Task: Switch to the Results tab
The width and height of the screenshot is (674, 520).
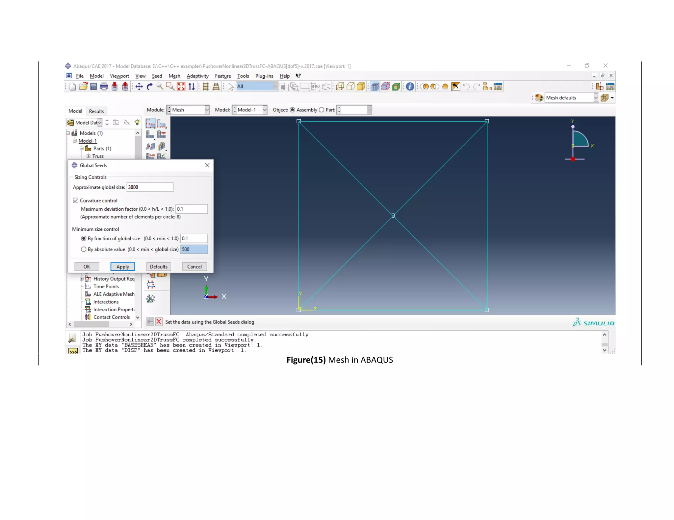Action: (x=96, y=111)
